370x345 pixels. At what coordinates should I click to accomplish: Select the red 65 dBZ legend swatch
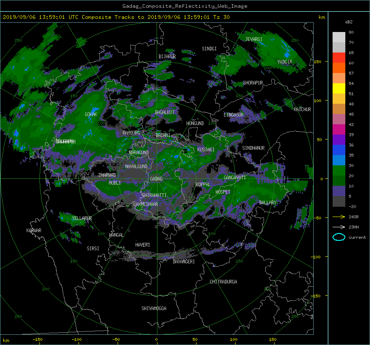(x=339, y=57)
